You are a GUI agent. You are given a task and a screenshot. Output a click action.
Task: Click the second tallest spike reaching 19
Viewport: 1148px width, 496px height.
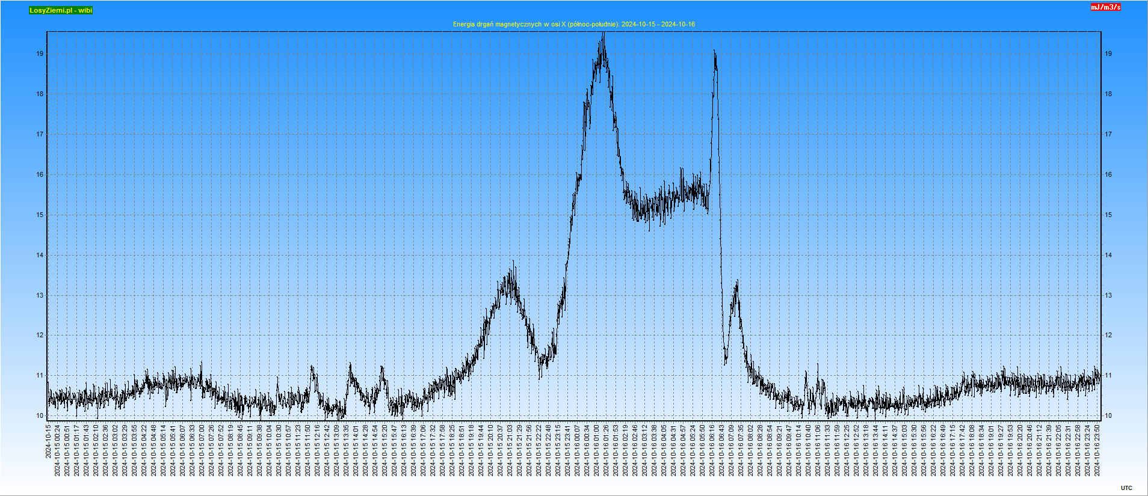point(714,52)
